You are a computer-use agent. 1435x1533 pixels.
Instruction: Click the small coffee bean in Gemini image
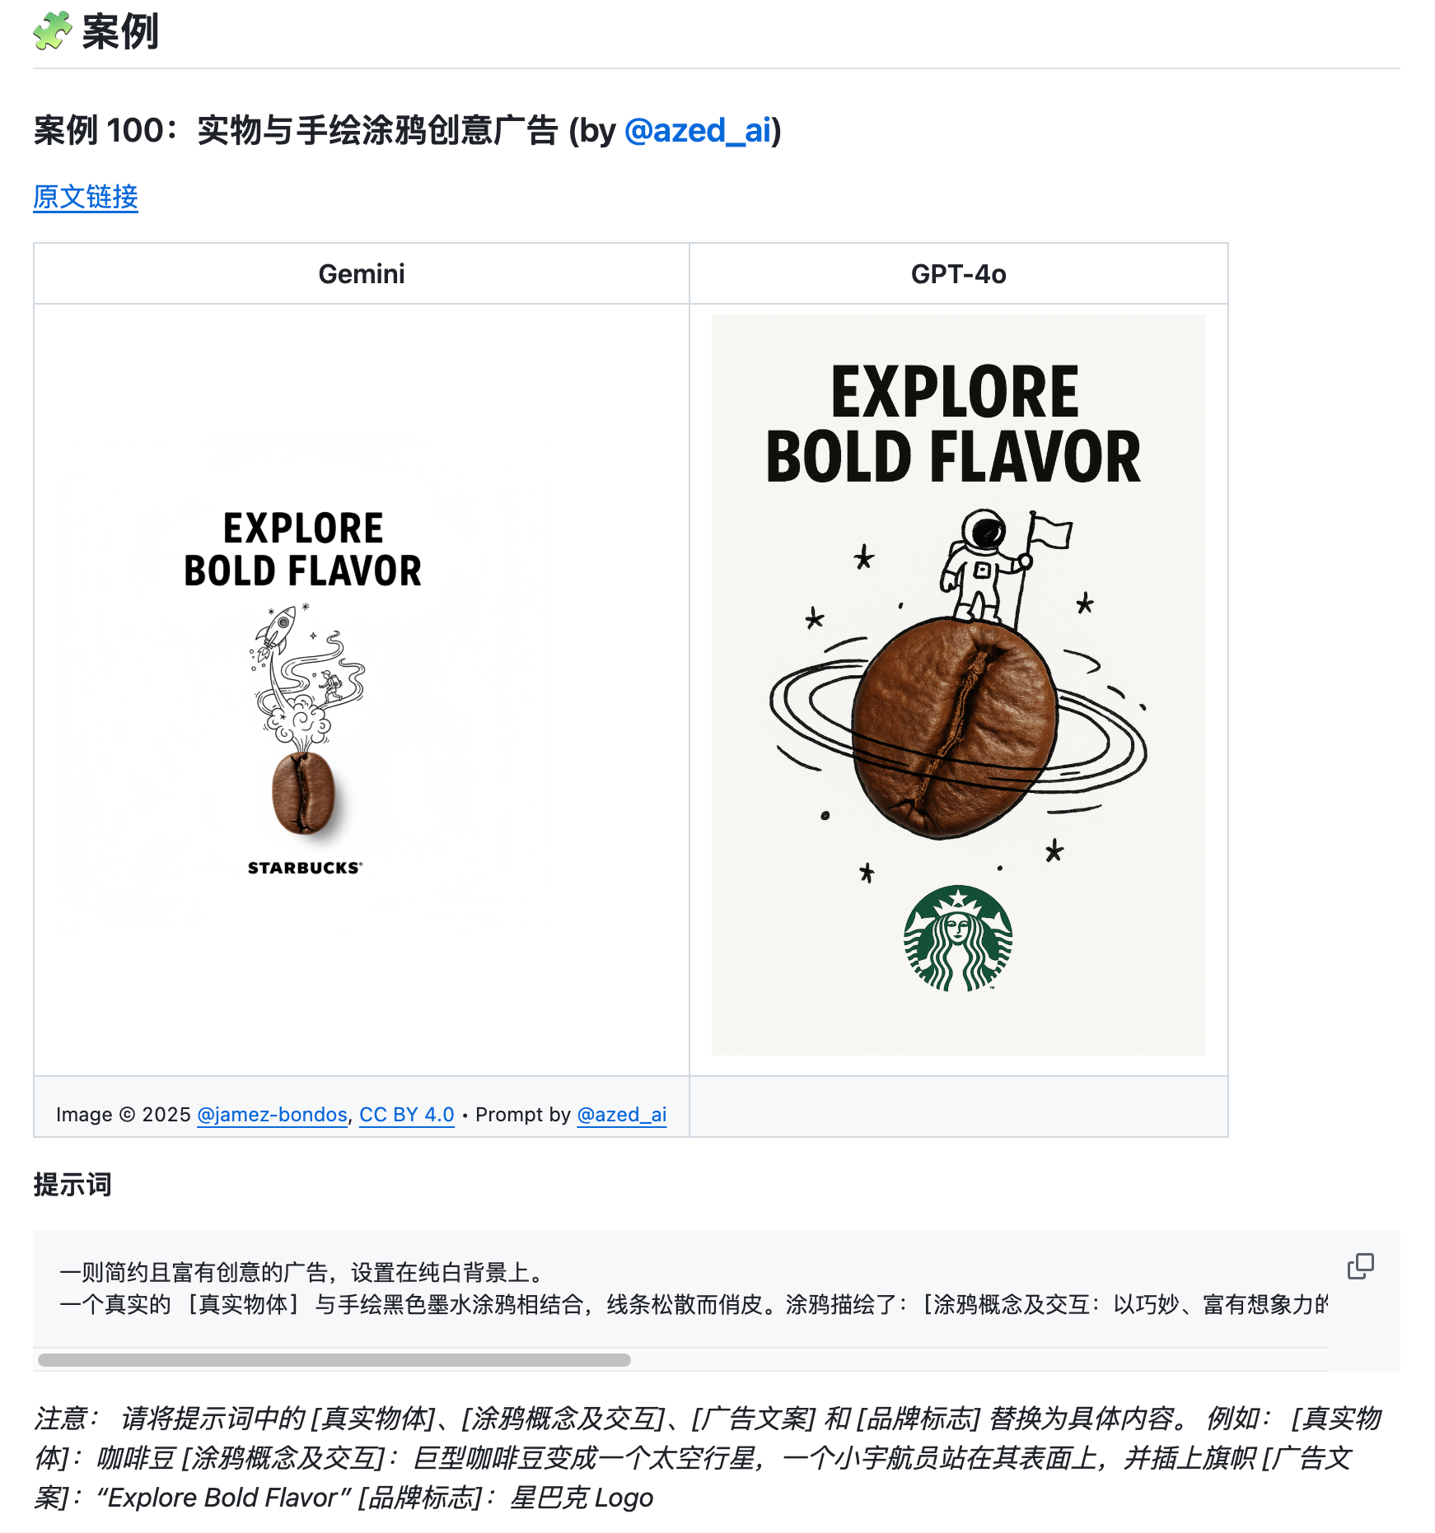tap(304, 793)
